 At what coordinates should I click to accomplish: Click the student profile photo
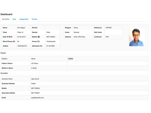pos(136,37)
